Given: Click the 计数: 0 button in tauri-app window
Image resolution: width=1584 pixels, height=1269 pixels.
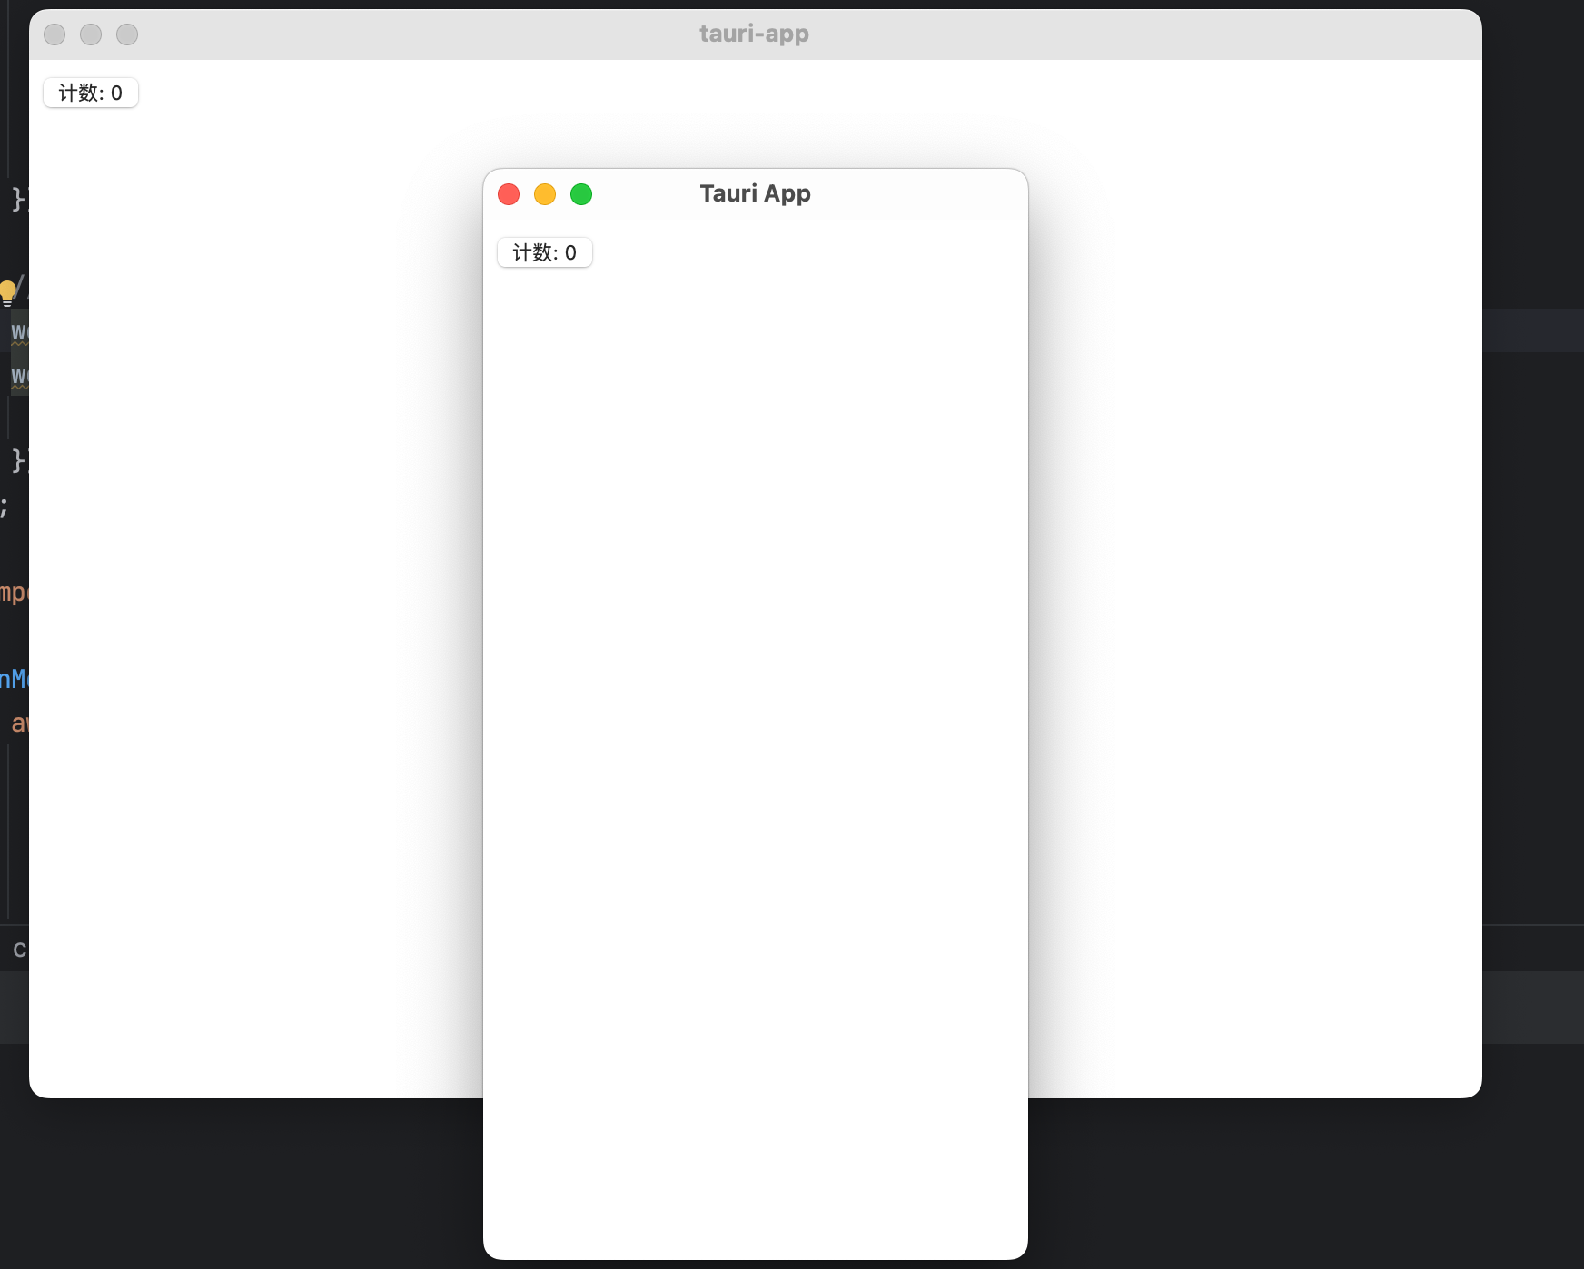Looking at the screenshot, I should click(x=91, y=93).
